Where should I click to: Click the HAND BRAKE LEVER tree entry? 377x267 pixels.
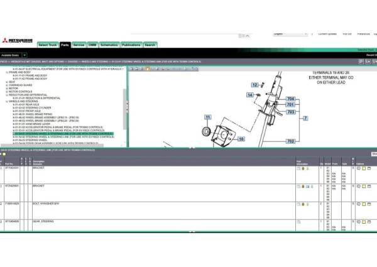30,124
